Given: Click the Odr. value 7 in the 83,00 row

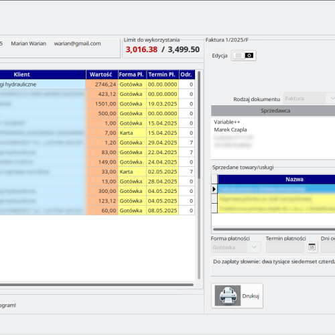Looking at the screenshot, I should tap(187, 152).
